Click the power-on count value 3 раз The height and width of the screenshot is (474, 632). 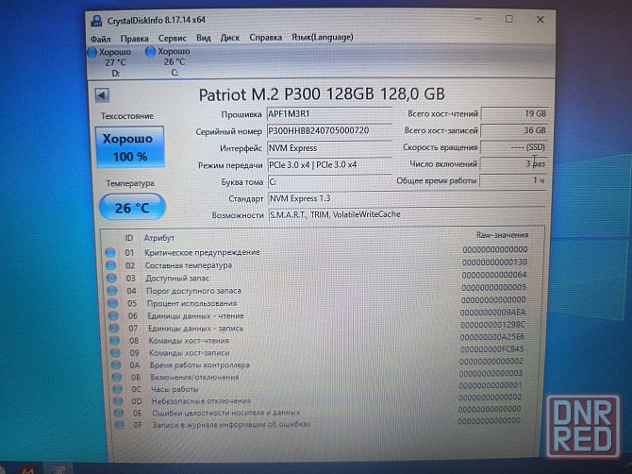[x=513, y=163]
